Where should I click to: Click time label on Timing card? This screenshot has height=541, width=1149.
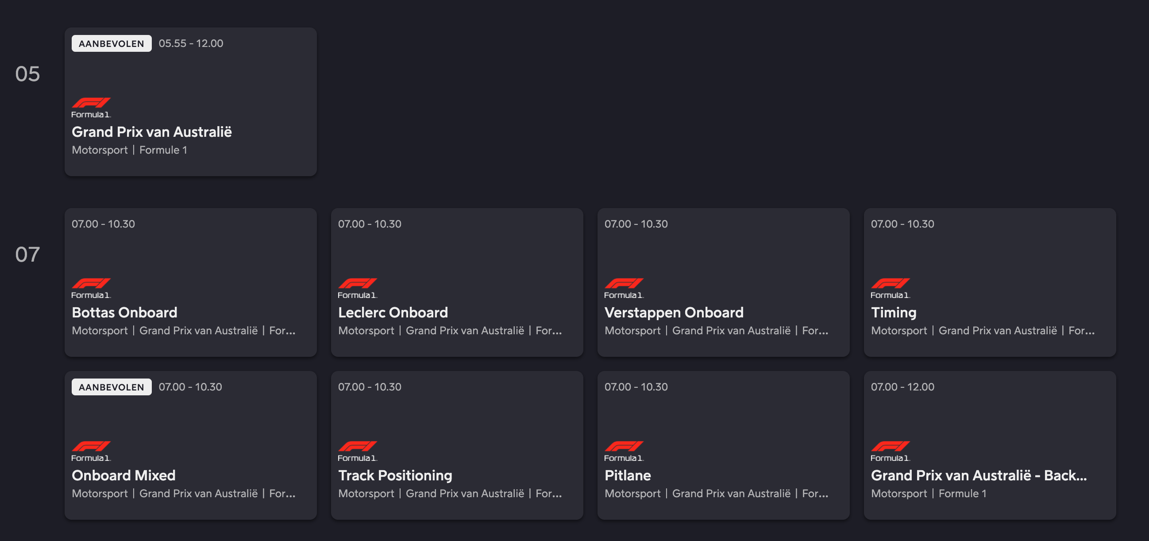tap(902, 224)
